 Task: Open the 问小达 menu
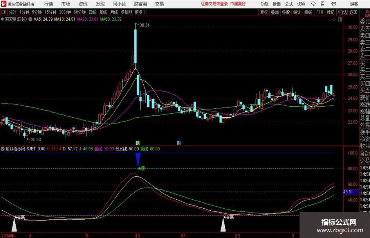tap(119, 4)
